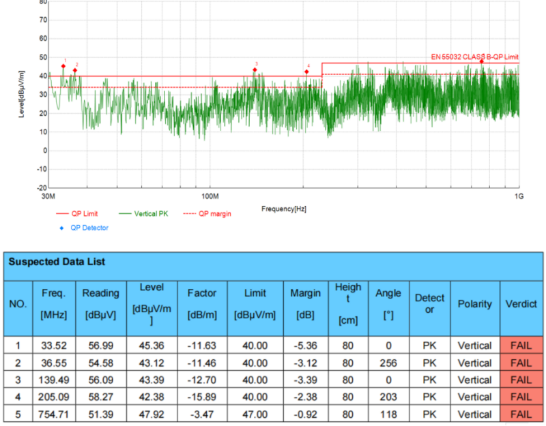The image size is (546, 426).
Task: Click the 754.71 frequency cell
Action: click(53, 414)
